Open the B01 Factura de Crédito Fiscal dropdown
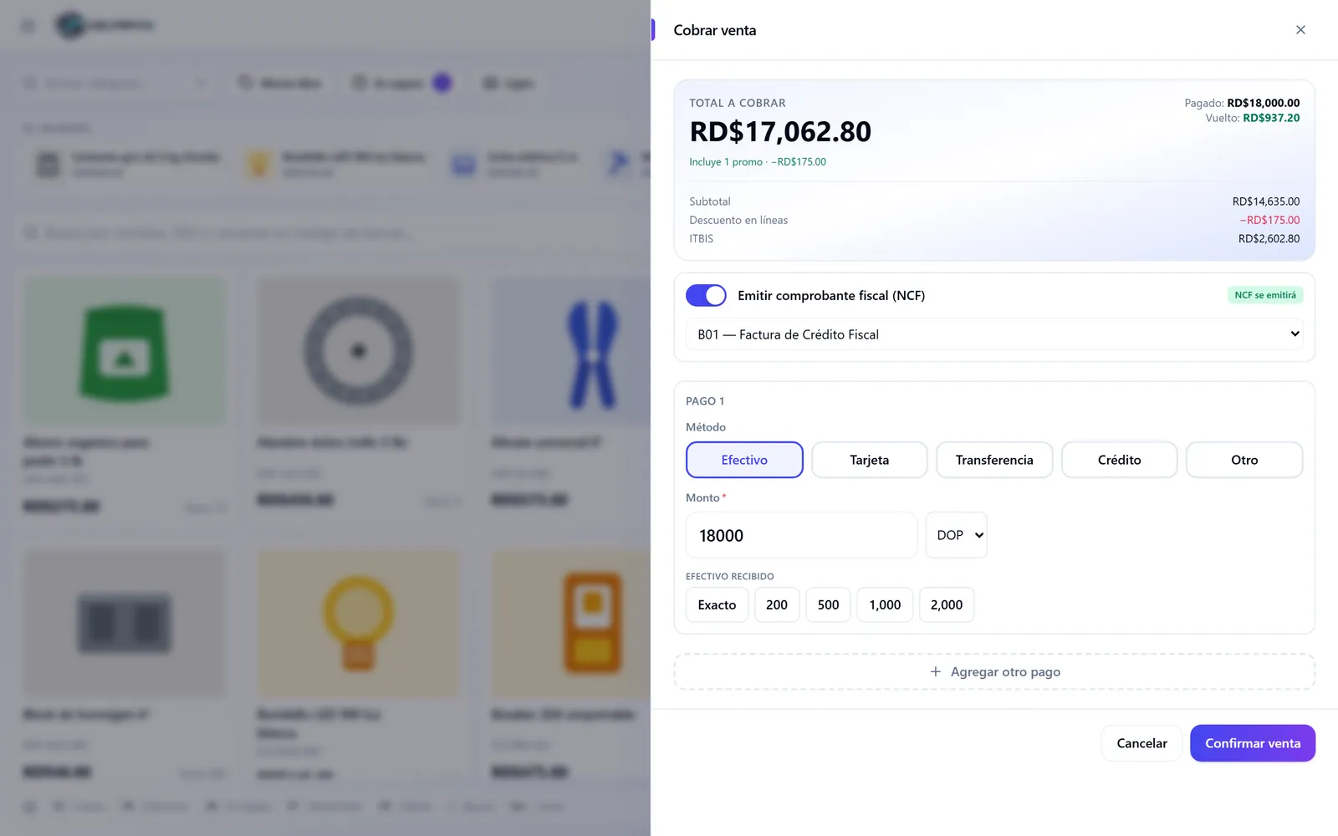 point(994,334)
